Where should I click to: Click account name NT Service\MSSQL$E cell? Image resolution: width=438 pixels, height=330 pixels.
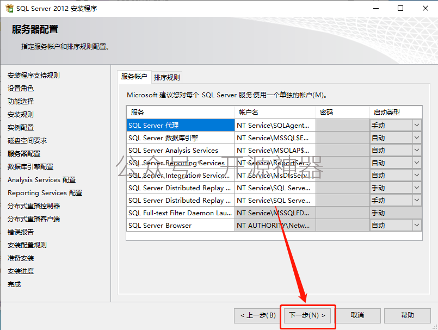tap(275, 138)
